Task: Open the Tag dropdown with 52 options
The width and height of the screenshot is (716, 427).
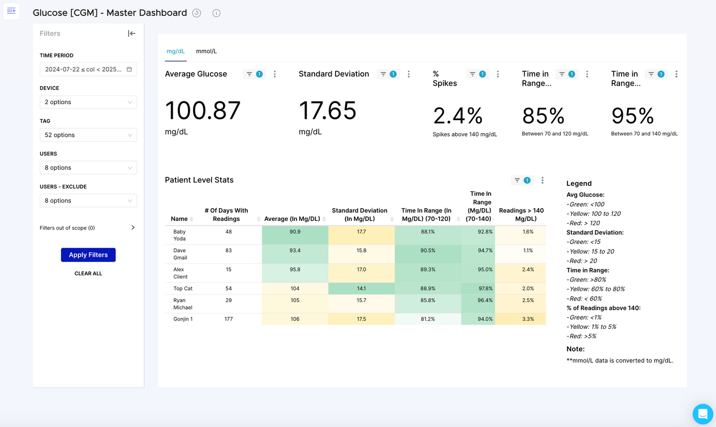Action: click(88, 135)
